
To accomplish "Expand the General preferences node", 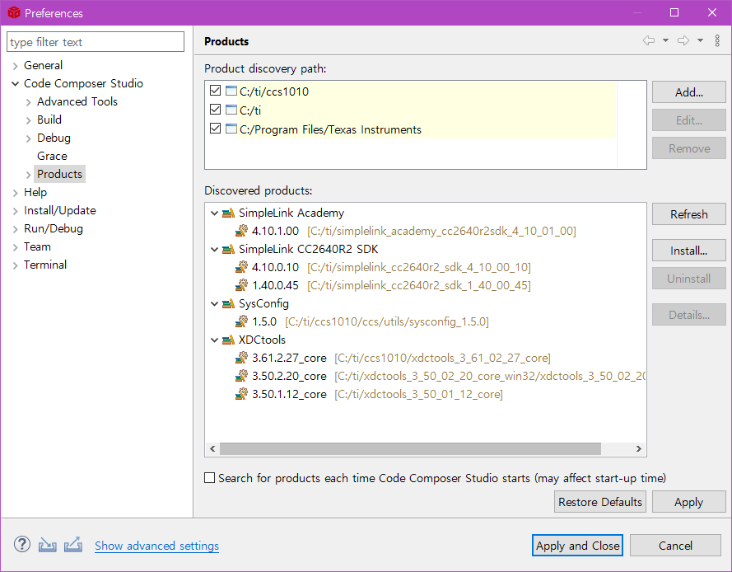I will 16,66.
